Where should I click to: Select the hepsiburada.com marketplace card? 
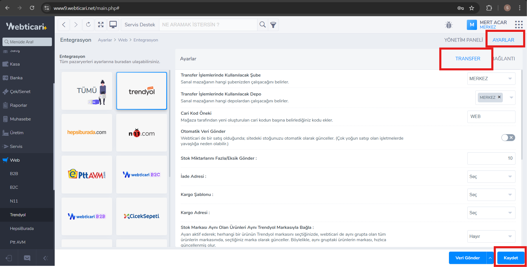[x=87, y=133]
